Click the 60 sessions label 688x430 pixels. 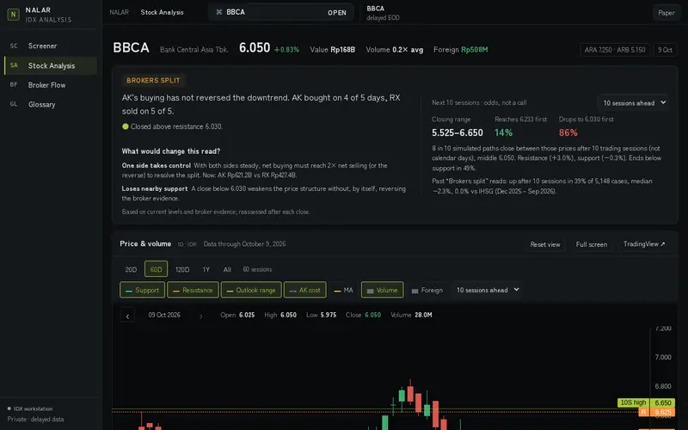257,269
